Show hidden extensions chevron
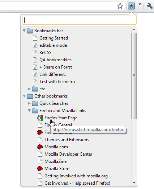 140,4
